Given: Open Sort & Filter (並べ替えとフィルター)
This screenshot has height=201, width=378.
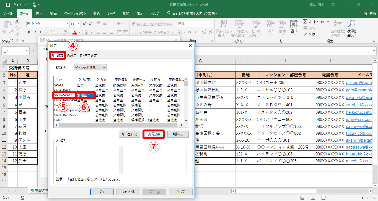Looking at the screenshot, I should (338, 28).
